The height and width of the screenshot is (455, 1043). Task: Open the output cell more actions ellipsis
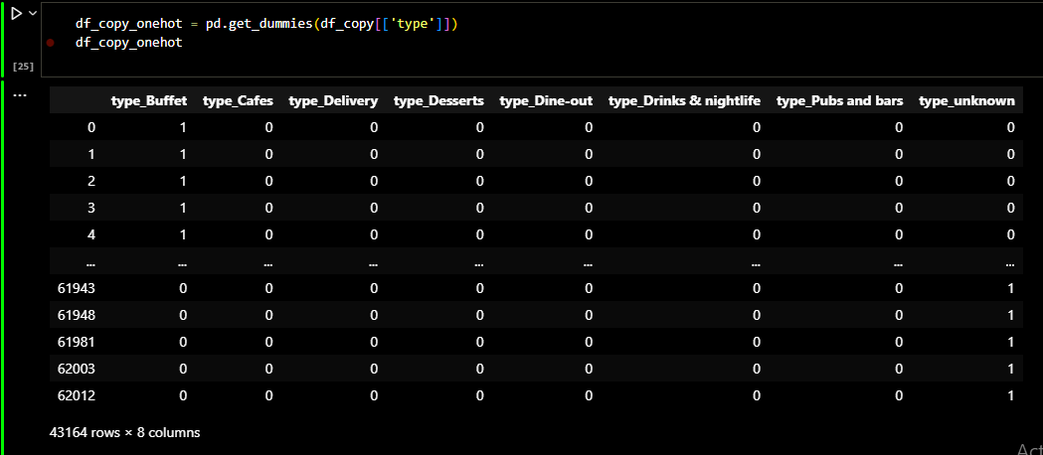[x=20, y=94]
